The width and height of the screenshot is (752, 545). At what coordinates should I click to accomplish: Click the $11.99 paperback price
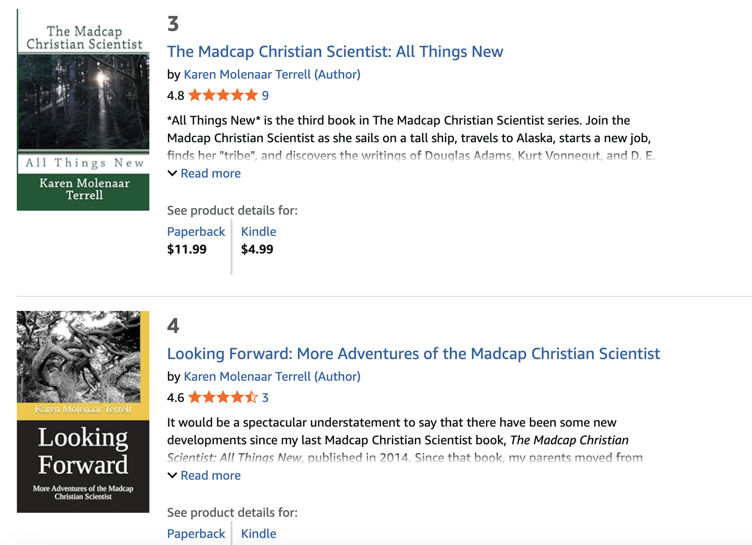tap(187, 249)
